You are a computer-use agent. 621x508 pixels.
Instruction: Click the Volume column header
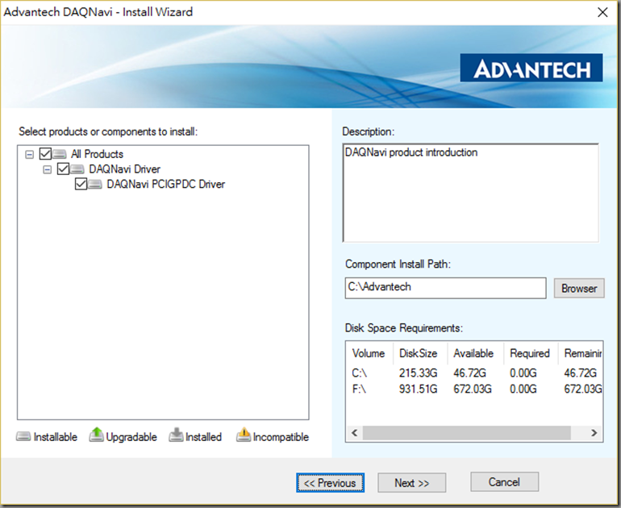tap(369, 353)
